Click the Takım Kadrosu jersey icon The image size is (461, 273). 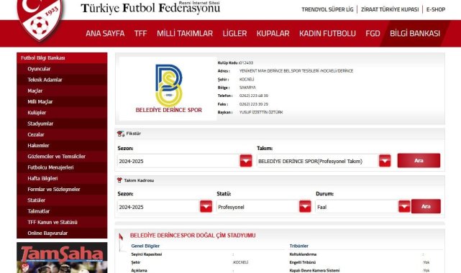[x=119, y=180]
